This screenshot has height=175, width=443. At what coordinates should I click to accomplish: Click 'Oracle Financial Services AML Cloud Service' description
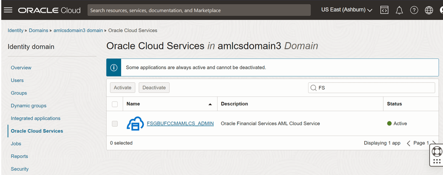(270, 123)
